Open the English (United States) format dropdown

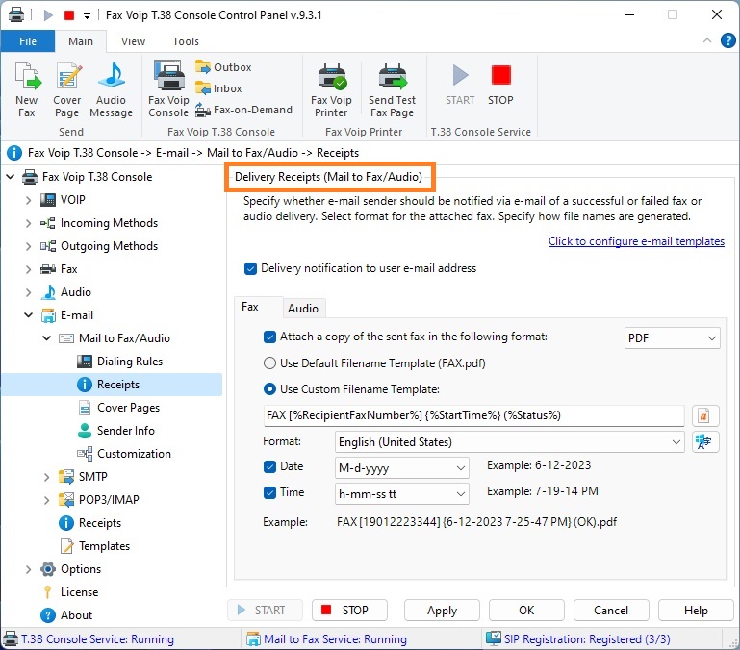(510, 442)
